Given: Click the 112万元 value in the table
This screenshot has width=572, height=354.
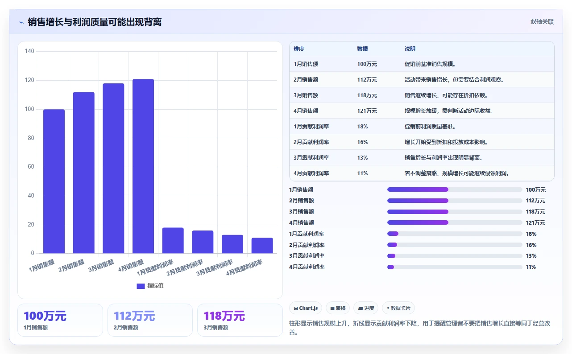Looking at the screenshot, I should tap(367, 80).
